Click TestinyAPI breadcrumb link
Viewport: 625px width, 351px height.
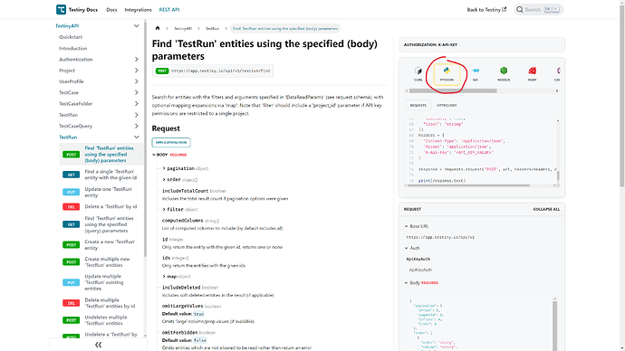pos(183,29)
